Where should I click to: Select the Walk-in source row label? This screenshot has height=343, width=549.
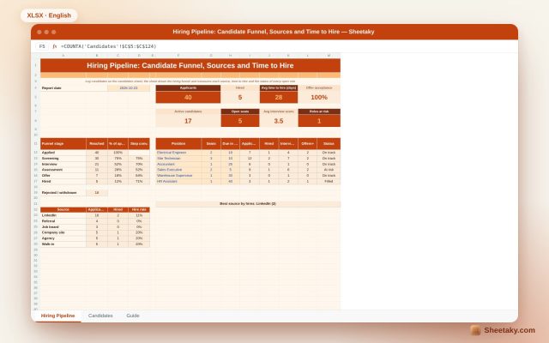[63, 244]
